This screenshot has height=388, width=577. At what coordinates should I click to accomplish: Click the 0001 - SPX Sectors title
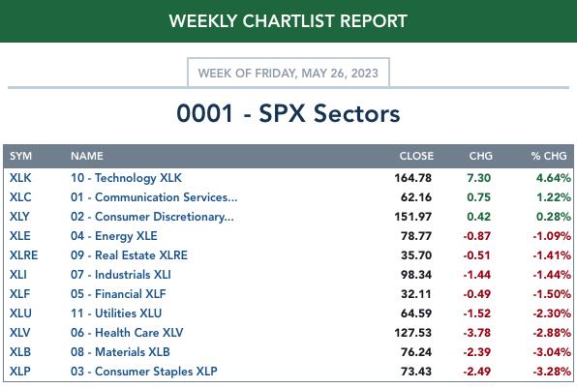pyautogui.click(x=288, y=113)
